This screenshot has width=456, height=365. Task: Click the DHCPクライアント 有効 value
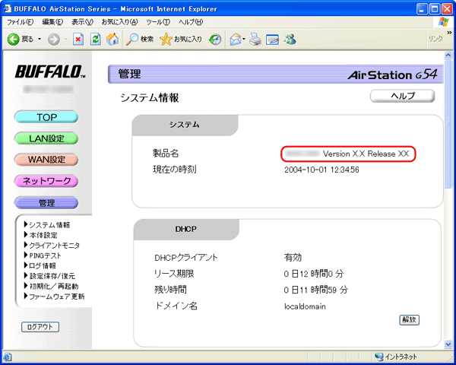[293, 258]
